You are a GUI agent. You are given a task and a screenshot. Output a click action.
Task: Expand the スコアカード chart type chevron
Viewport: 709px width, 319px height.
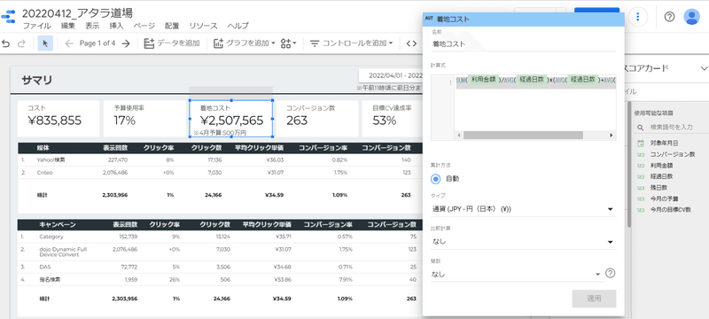[704, 68]
